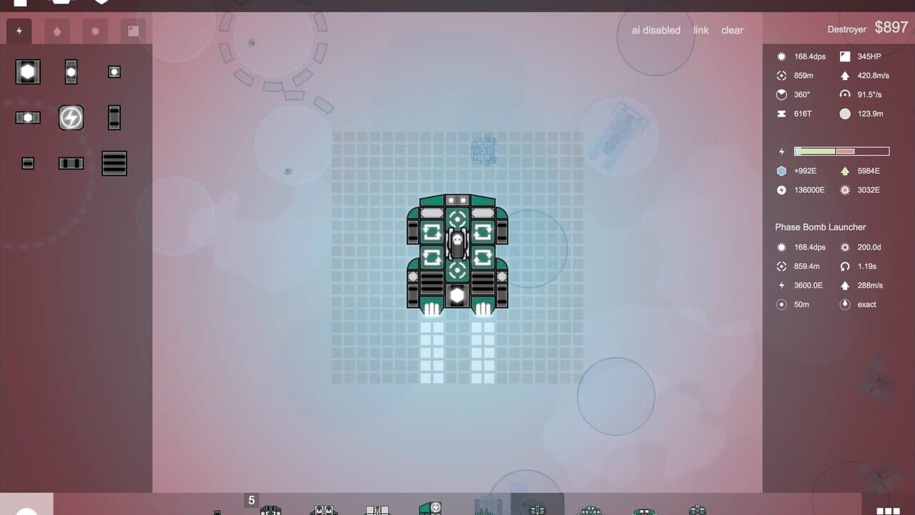Viewport: 915px width, 515px height.
Task: Click the "1.19s" reload stat
Action: (x=867, y=266)
